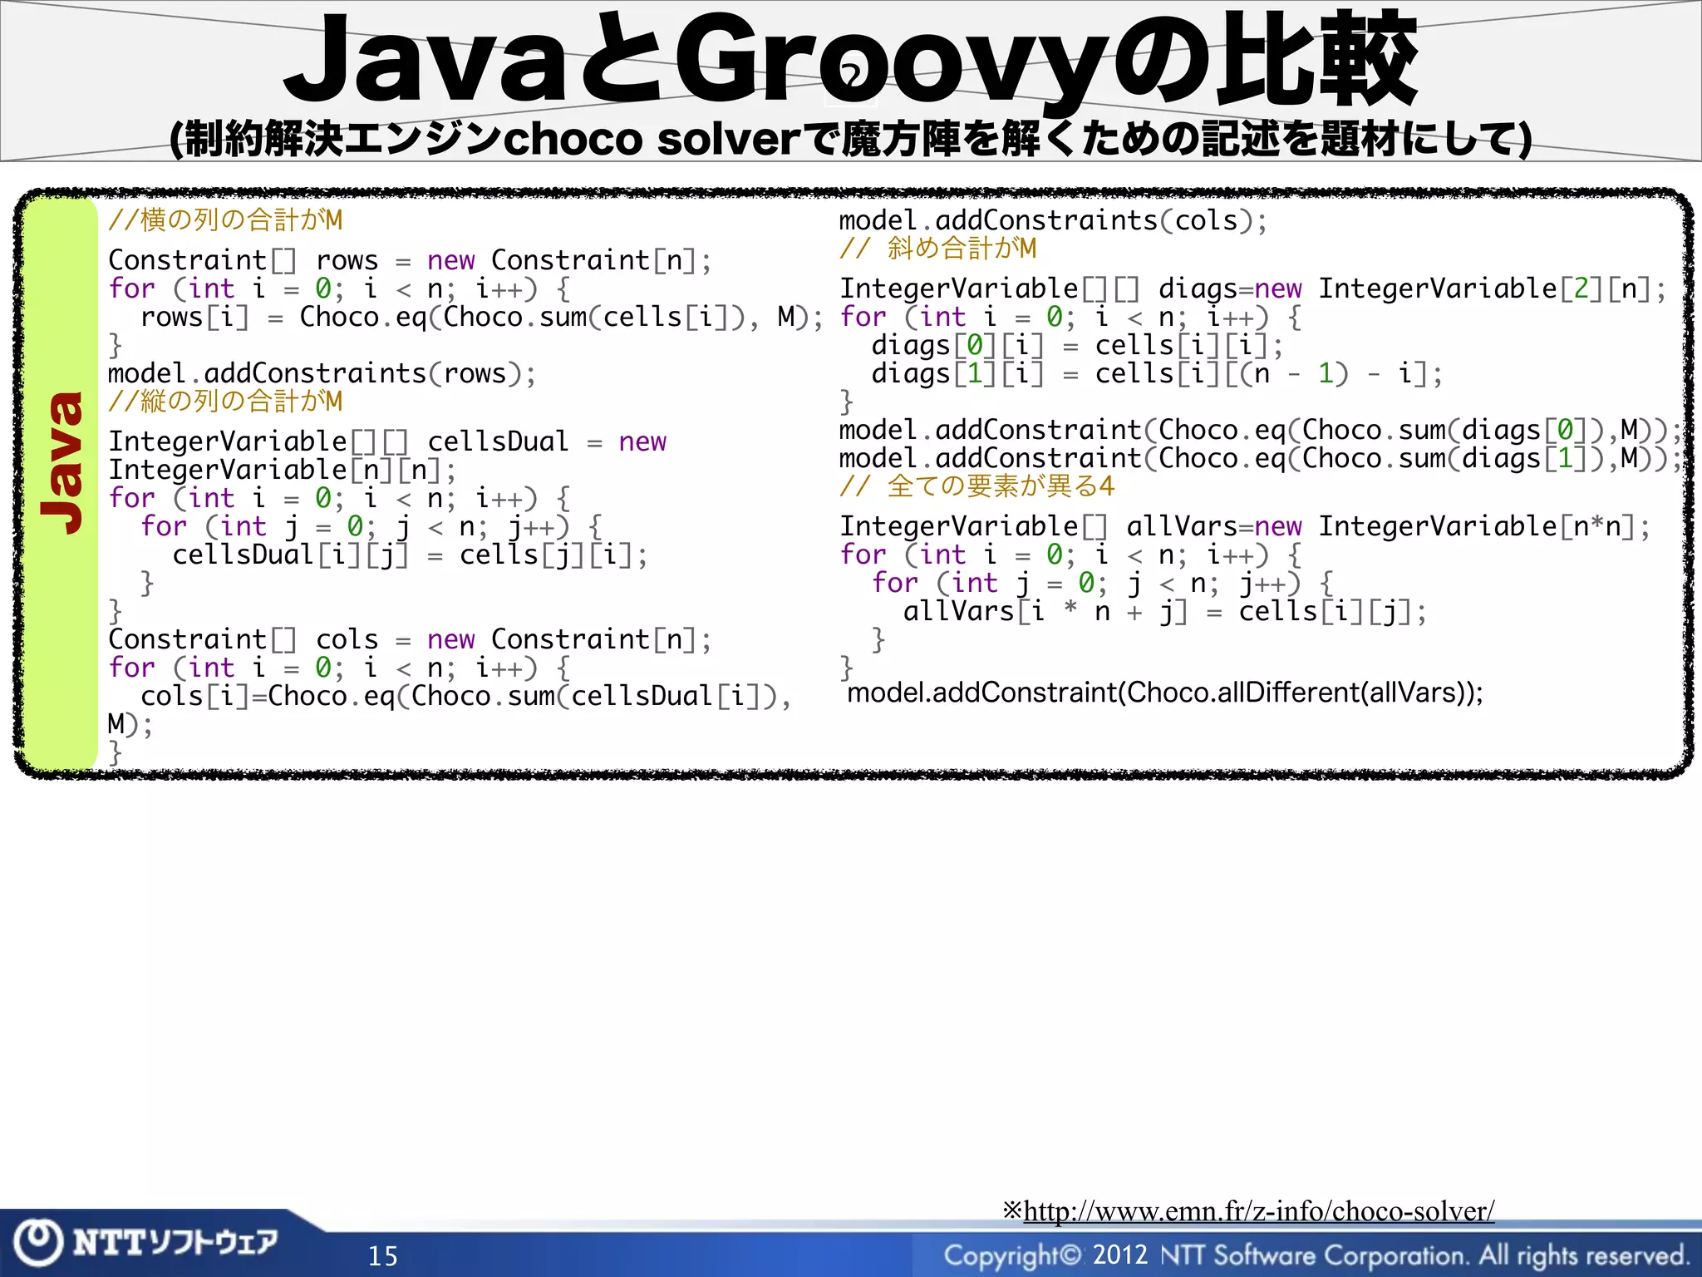The width and height of the screenshot is (1702, 1277).
Task: Click 'Constraint[] cols = new Constraint[n];' line
Action: click(x=410, y=639)
